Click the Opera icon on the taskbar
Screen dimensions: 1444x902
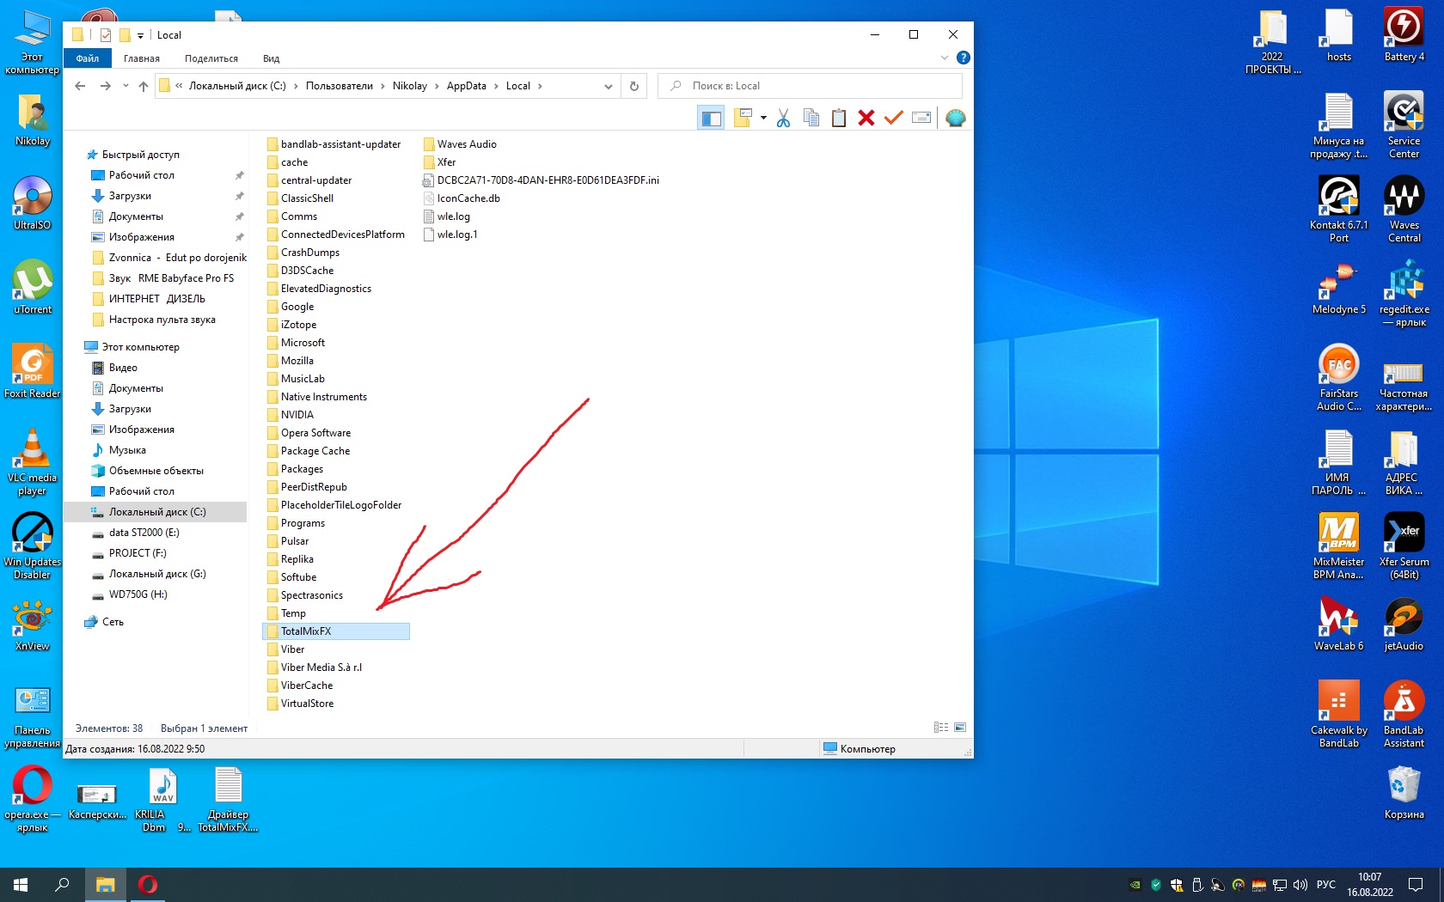pyautogui.click(x=148, y=884)
